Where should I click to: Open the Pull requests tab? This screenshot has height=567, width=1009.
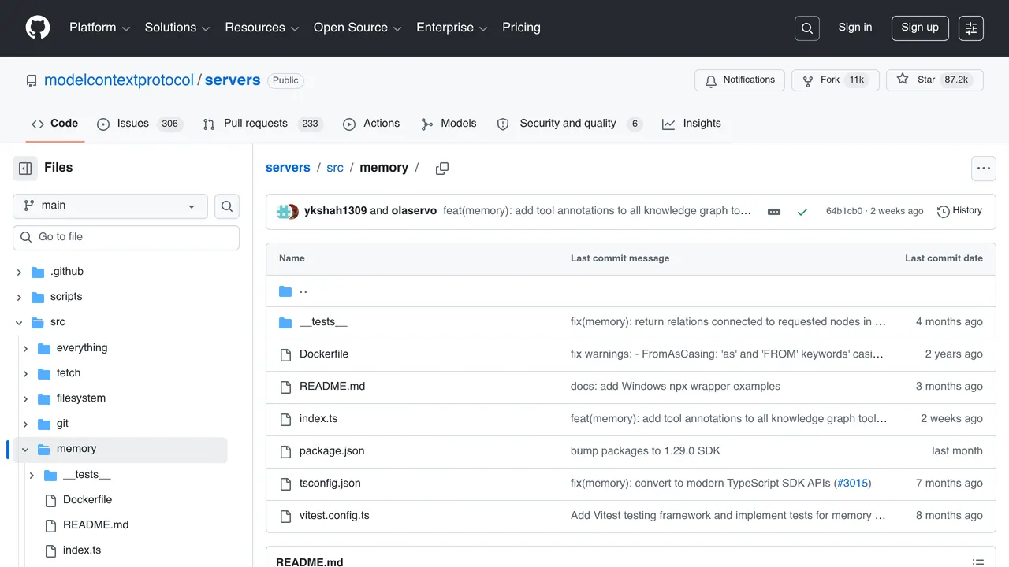262,124
